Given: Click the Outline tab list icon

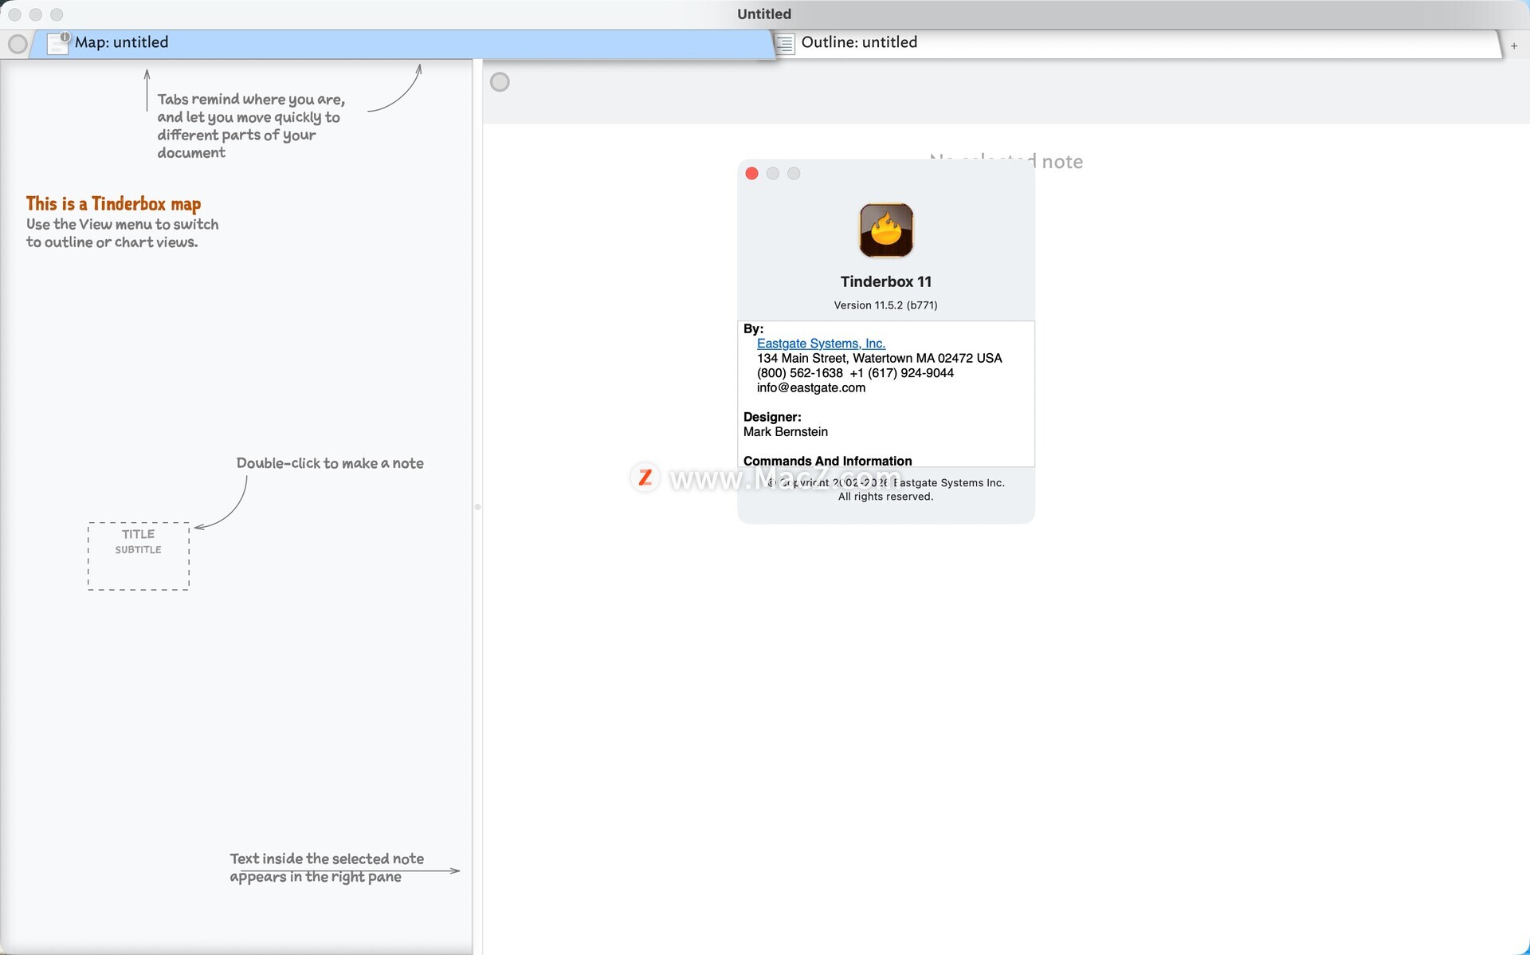Looking at the screenshot, I should (784, 44).
